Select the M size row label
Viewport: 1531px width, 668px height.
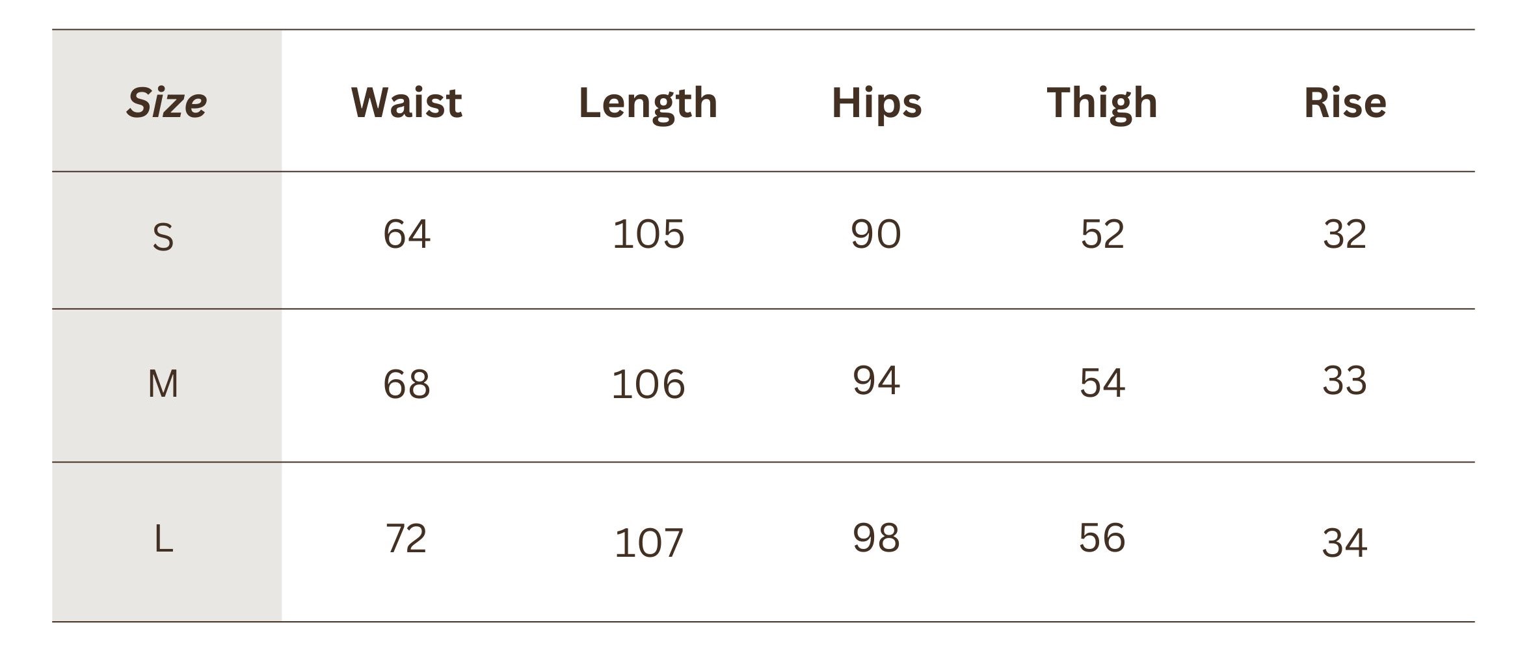(163, 383)
